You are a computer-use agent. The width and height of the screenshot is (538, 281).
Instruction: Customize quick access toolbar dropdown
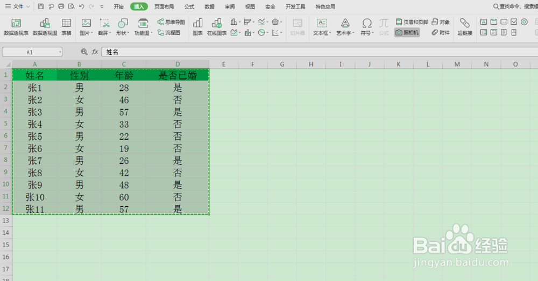(x=102, y=6)
